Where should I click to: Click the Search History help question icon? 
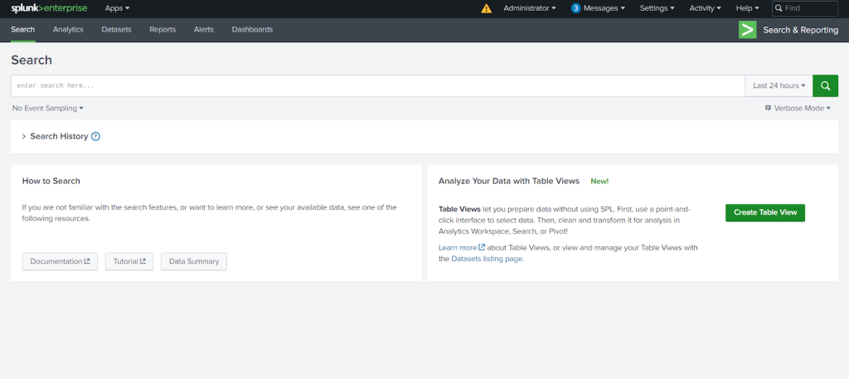(x=96, y=137)
